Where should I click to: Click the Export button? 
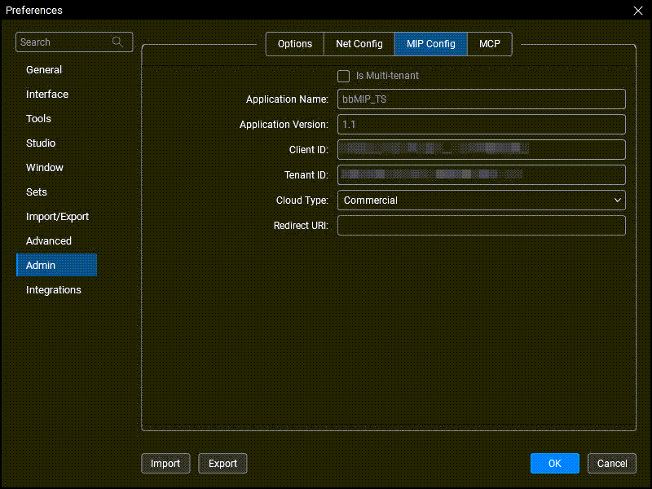click(222, 464)
